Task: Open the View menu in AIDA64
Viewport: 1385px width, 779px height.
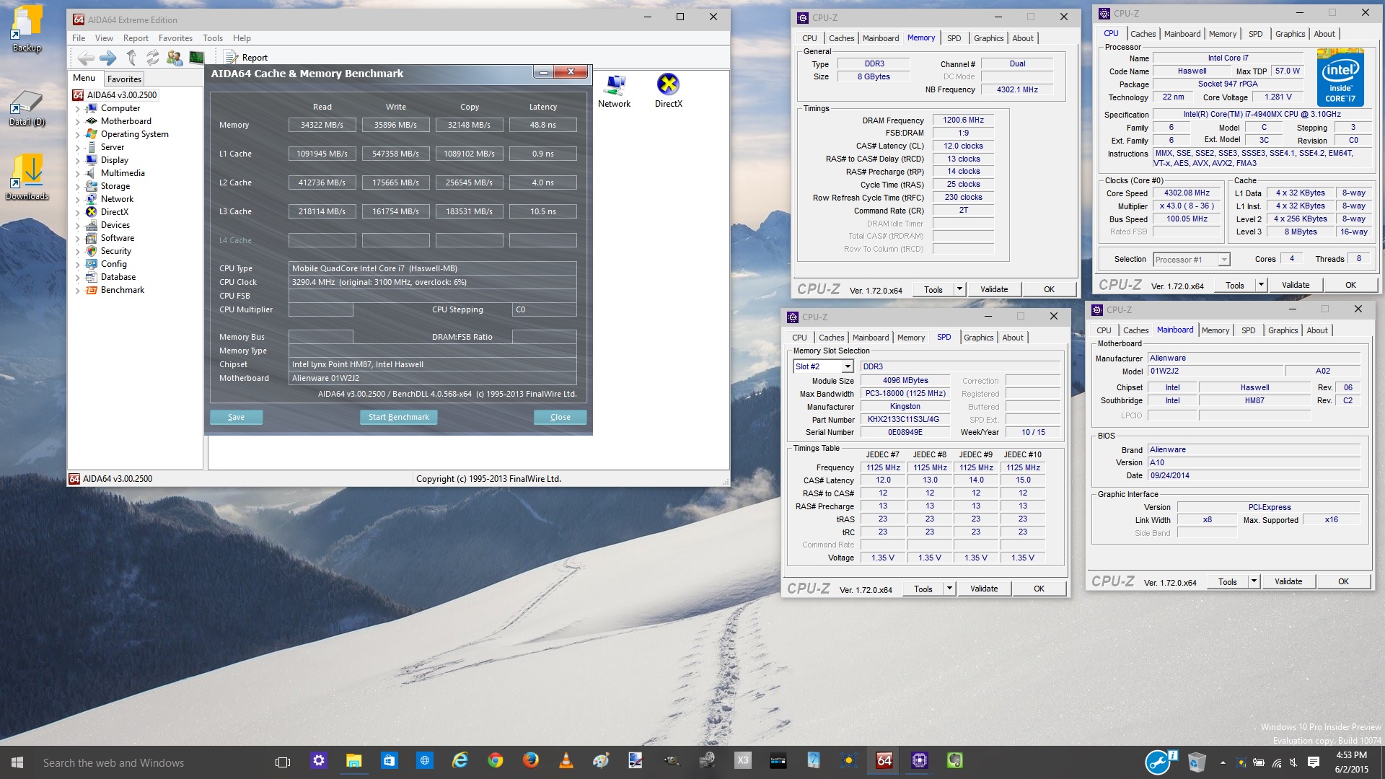Action: (x=104, y=38)
